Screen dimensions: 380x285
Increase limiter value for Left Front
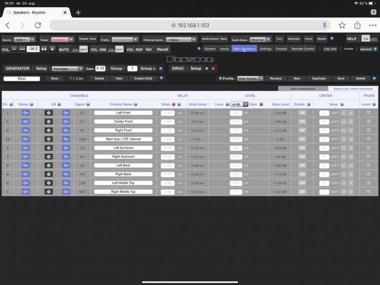coord(351,113)
